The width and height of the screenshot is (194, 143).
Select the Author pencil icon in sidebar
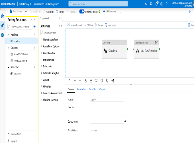pos(2,25)
